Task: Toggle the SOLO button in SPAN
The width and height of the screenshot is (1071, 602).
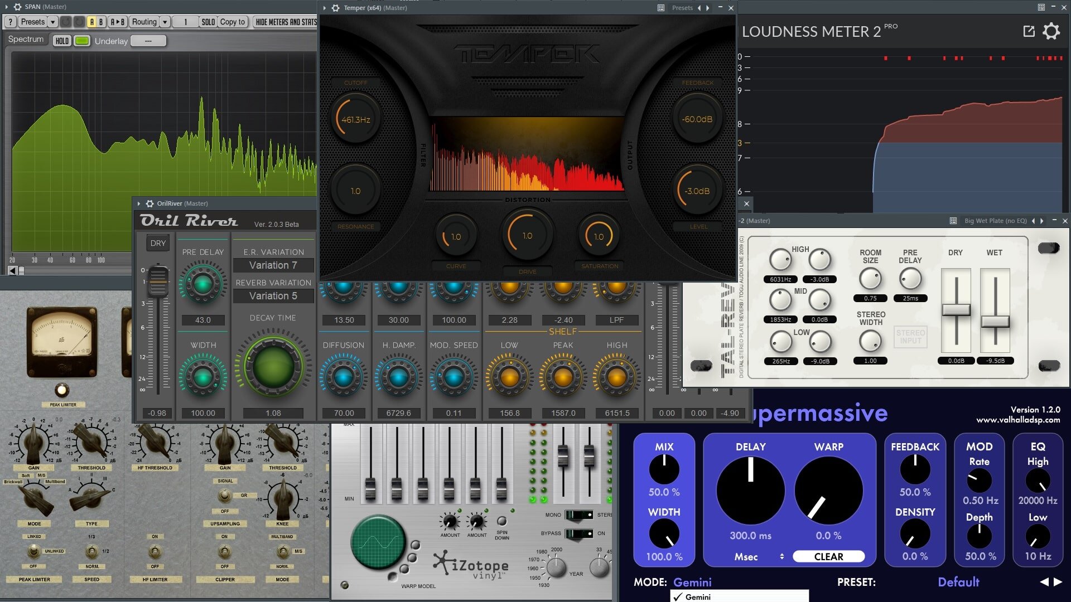Action: (208, 22)
